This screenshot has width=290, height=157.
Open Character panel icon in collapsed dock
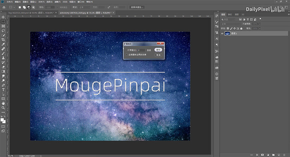coord(217,39)
